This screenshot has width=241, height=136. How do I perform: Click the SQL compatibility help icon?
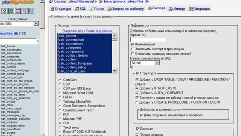click(131, 67)
